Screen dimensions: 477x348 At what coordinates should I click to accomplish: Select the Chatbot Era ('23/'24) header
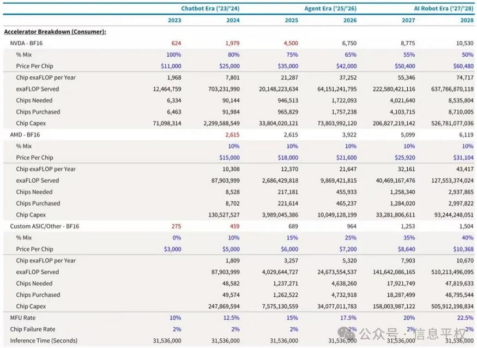pyautogui.click(x=210, y=8)
